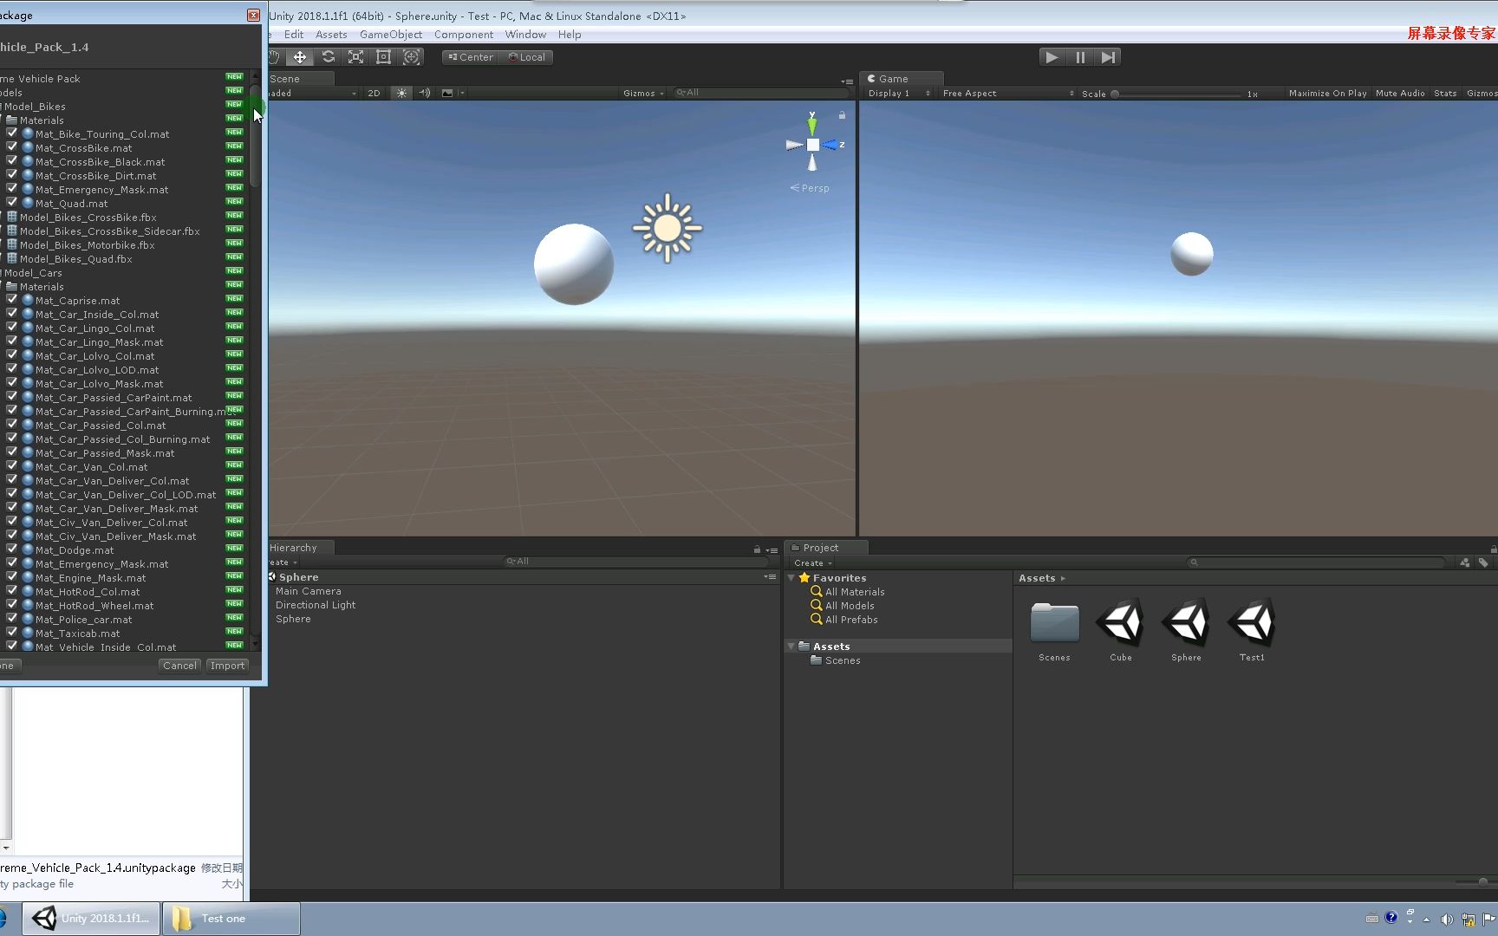Select the Sphere scene asset
This screenshot has height=936, width=1498.
1187,622
